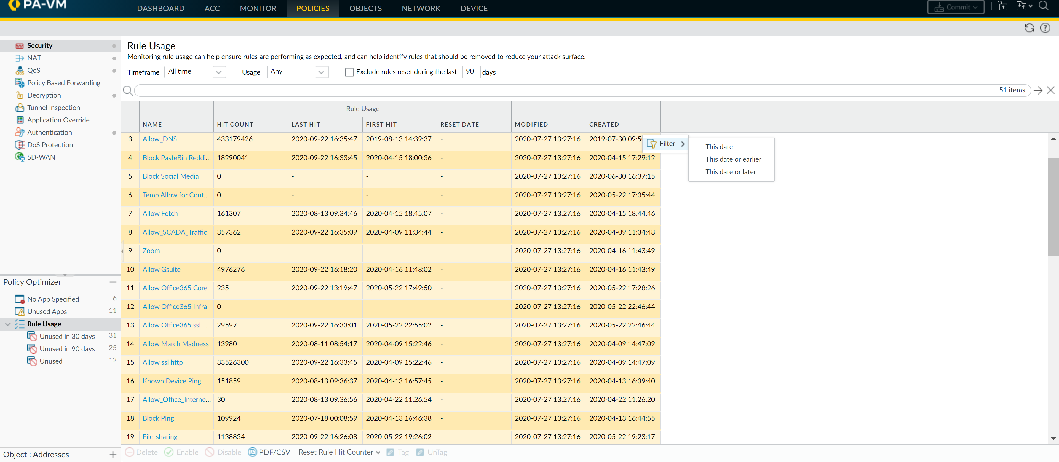The image size is (1059, 462).
Task: Open the help question mark icon
Action: tap(1045, 28)
